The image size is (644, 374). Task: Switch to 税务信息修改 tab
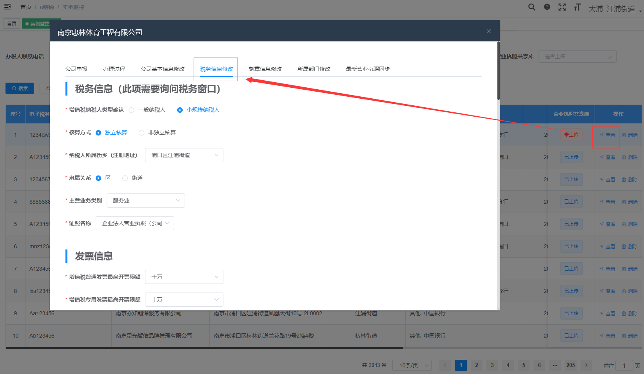[x=217, y=69]
